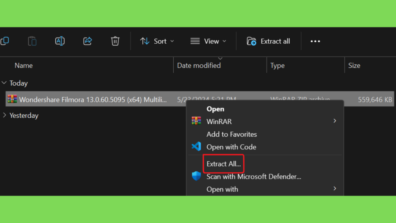The image size is (396, 223).
Task: Open the Open with submenu
Action: point(265,189)
